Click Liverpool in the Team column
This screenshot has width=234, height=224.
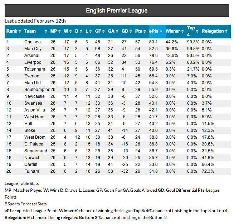33,62
